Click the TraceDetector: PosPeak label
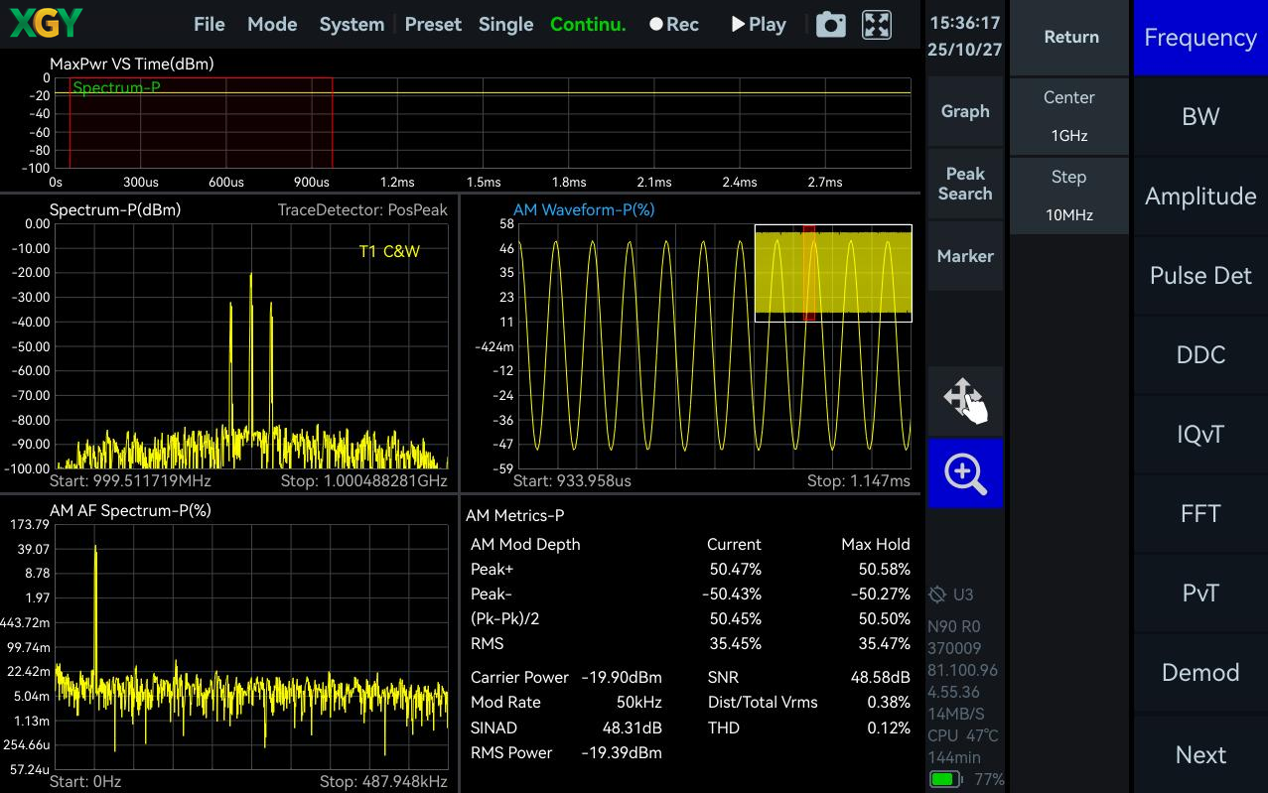Viewport: 1268px width, 793px height. coord(362,210)
